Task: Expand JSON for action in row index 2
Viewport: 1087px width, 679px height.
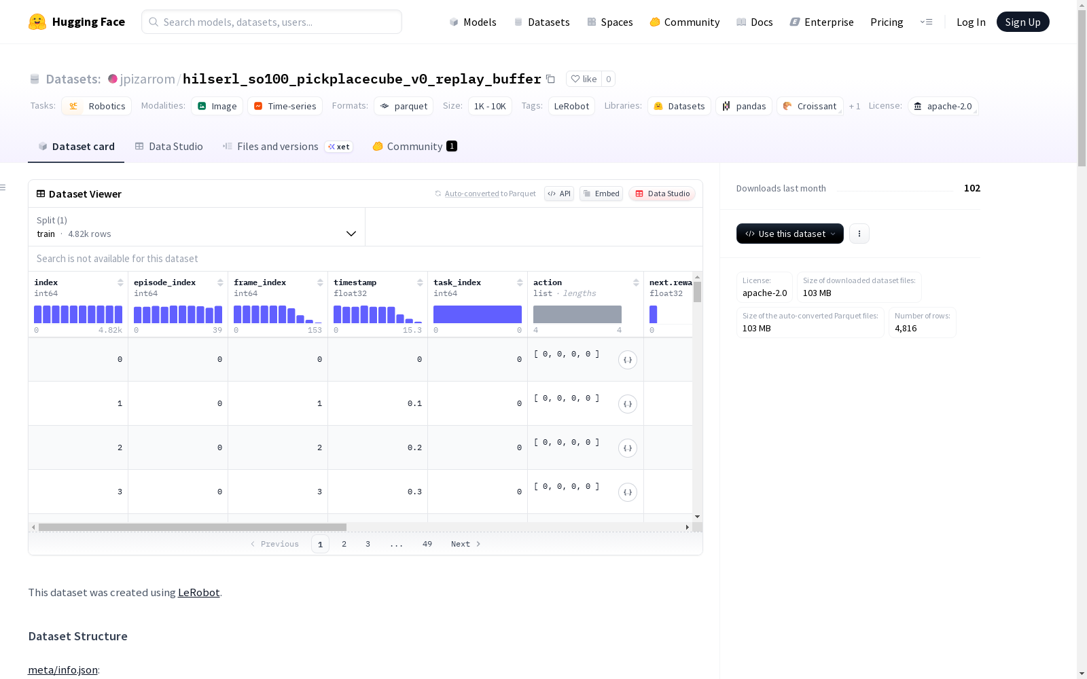Action: 628,448
